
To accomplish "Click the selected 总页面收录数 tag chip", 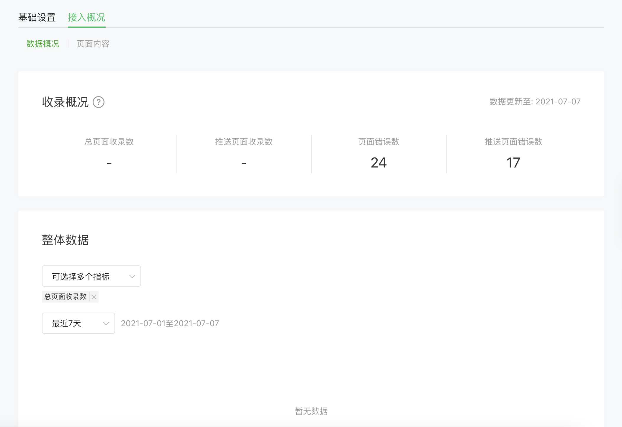I will point(65,297).
